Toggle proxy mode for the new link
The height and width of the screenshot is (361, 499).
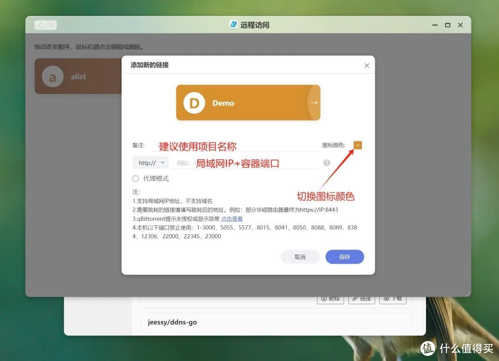click(x=135, y=178)
